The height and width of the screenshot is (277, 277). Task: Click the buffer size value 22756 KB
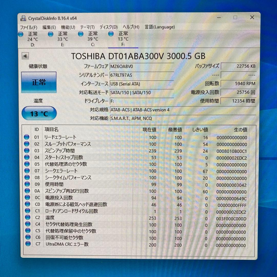tap(239, 66)
